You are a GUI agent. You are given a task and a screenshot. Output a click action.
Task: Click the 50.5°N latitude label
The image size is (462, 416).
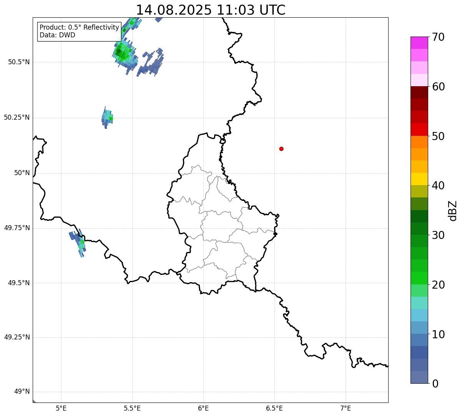(19, 62)
